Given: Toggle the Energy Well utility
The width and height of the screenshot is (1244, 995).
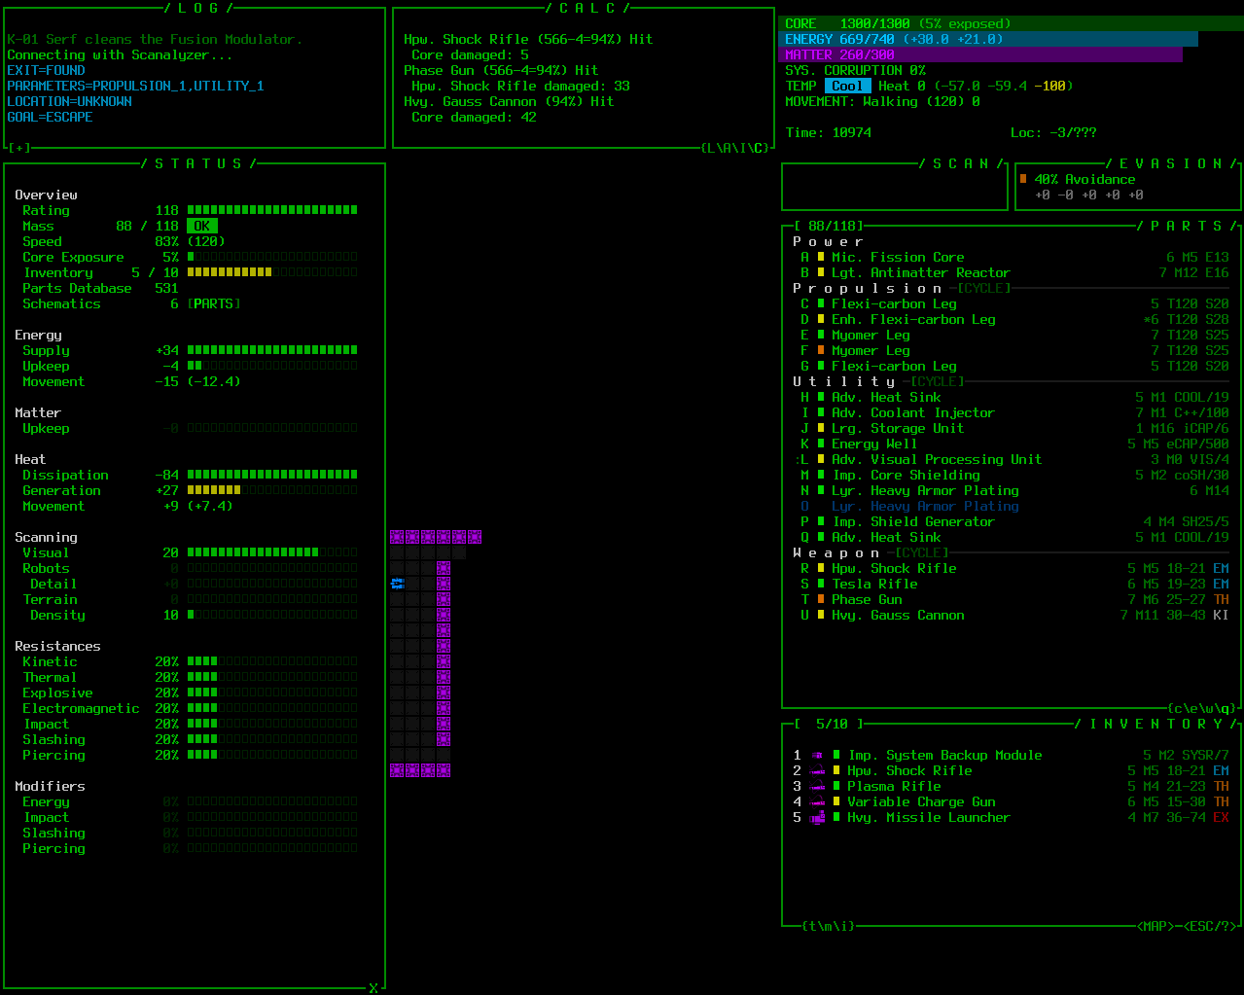Looking at the screenshot, I should [1014, 444].
